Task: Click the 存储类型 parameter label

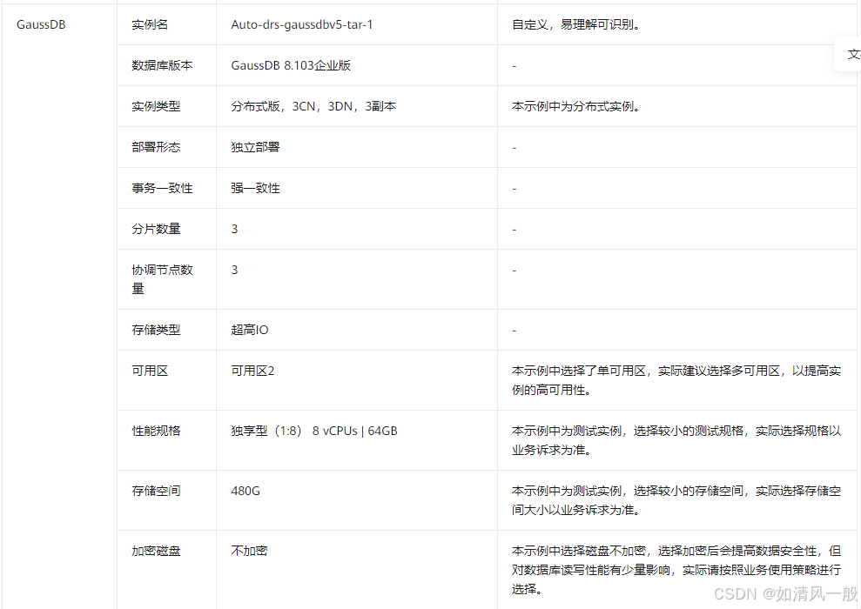Action: (156, 330)
